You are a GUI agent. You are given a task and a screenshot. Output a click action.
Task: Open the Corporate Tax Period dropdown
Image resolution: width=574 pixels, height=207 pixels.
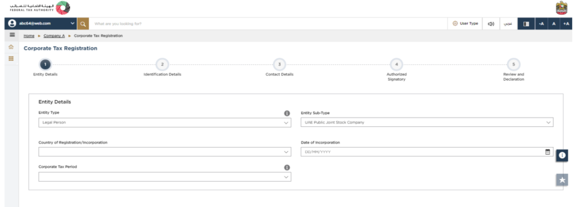[165, 177]
